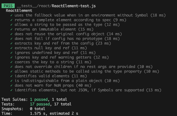Click checkmark beside 'uses the fallback value' test
The height and width of the screenshot is (116, 177).
coord(11,15)
